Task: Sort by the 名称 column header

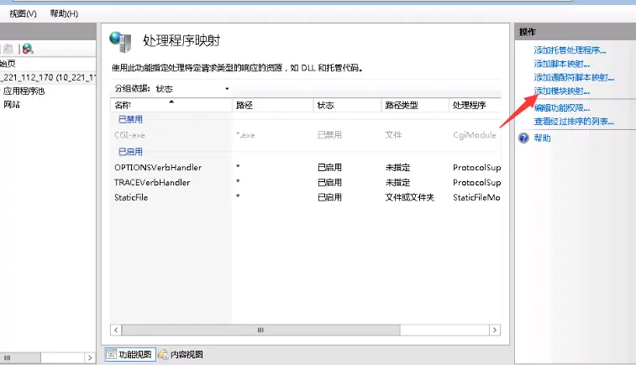Action: (x=171, y=106)
